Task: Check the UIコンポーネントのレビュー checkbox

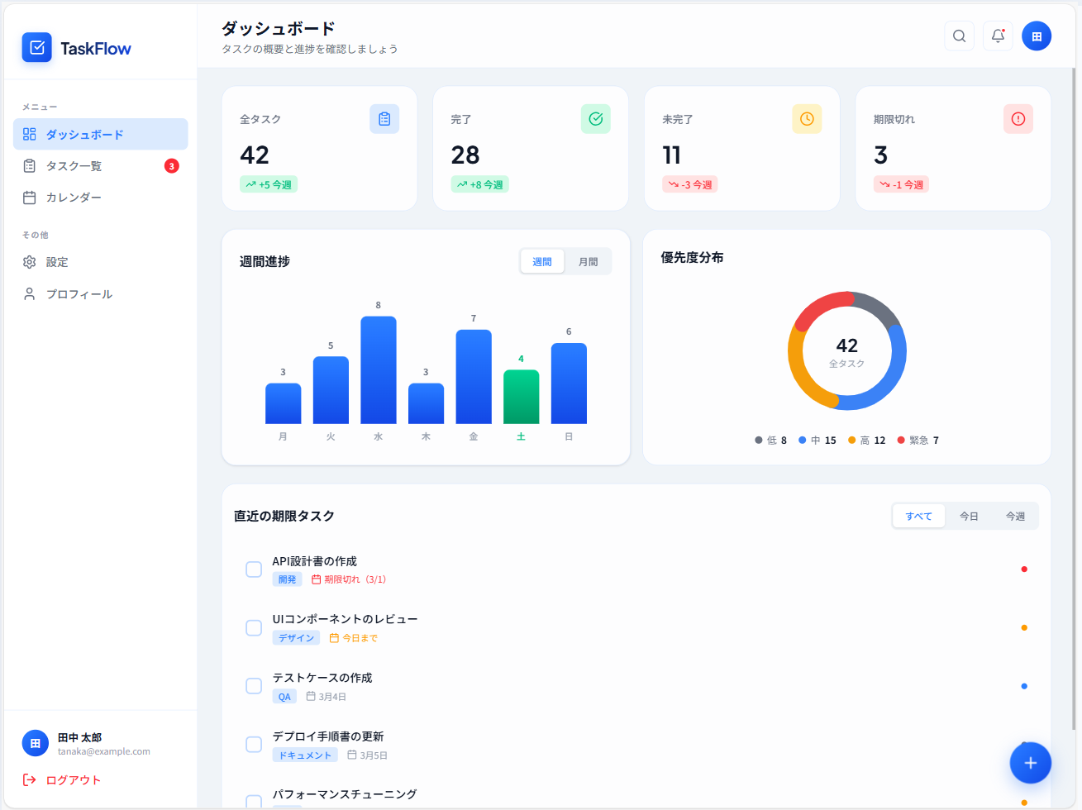Action: (254, 628)
